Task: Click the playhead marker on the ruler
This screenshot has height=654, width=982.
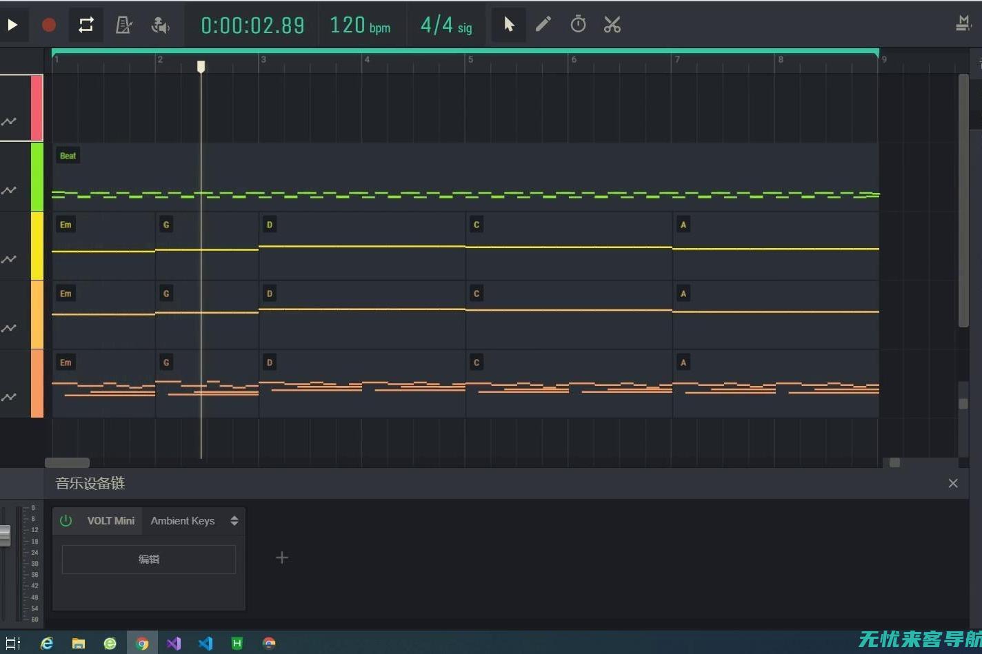Action: [x=201, y=66]
